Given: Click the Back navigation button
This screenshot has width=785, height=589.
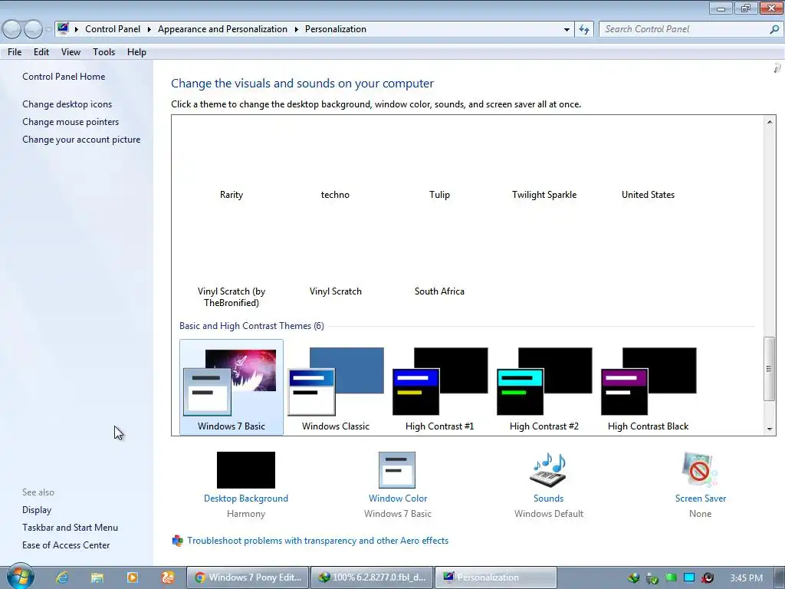Looking at the screenshot, I should [12, 30].
